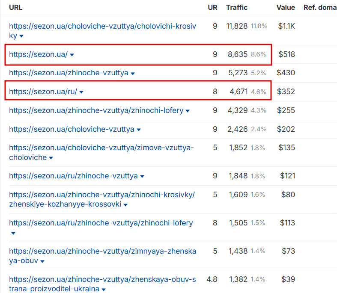Select traffic value 1,438

coord(239,251)
